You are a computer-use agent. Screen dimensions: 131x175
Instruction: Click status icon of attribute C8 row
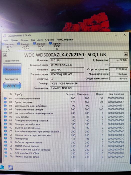[x=6, y=156]
